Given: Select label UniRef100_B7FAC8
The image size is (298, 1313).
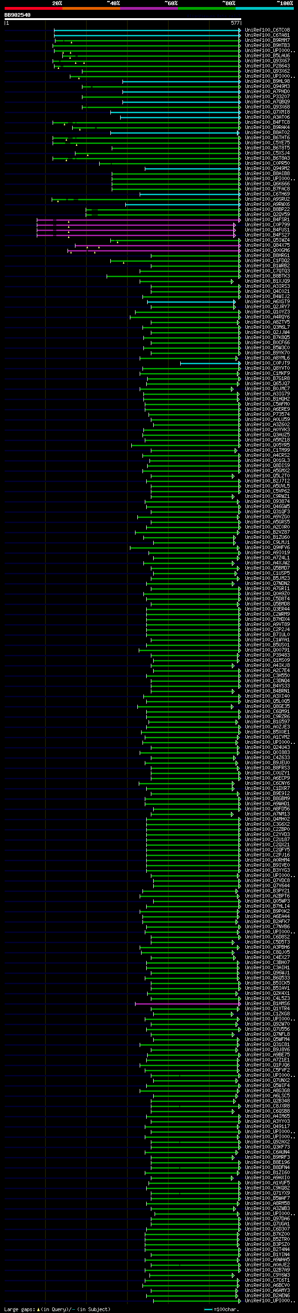Looking at the screenshot, I should tap(267, 189).
